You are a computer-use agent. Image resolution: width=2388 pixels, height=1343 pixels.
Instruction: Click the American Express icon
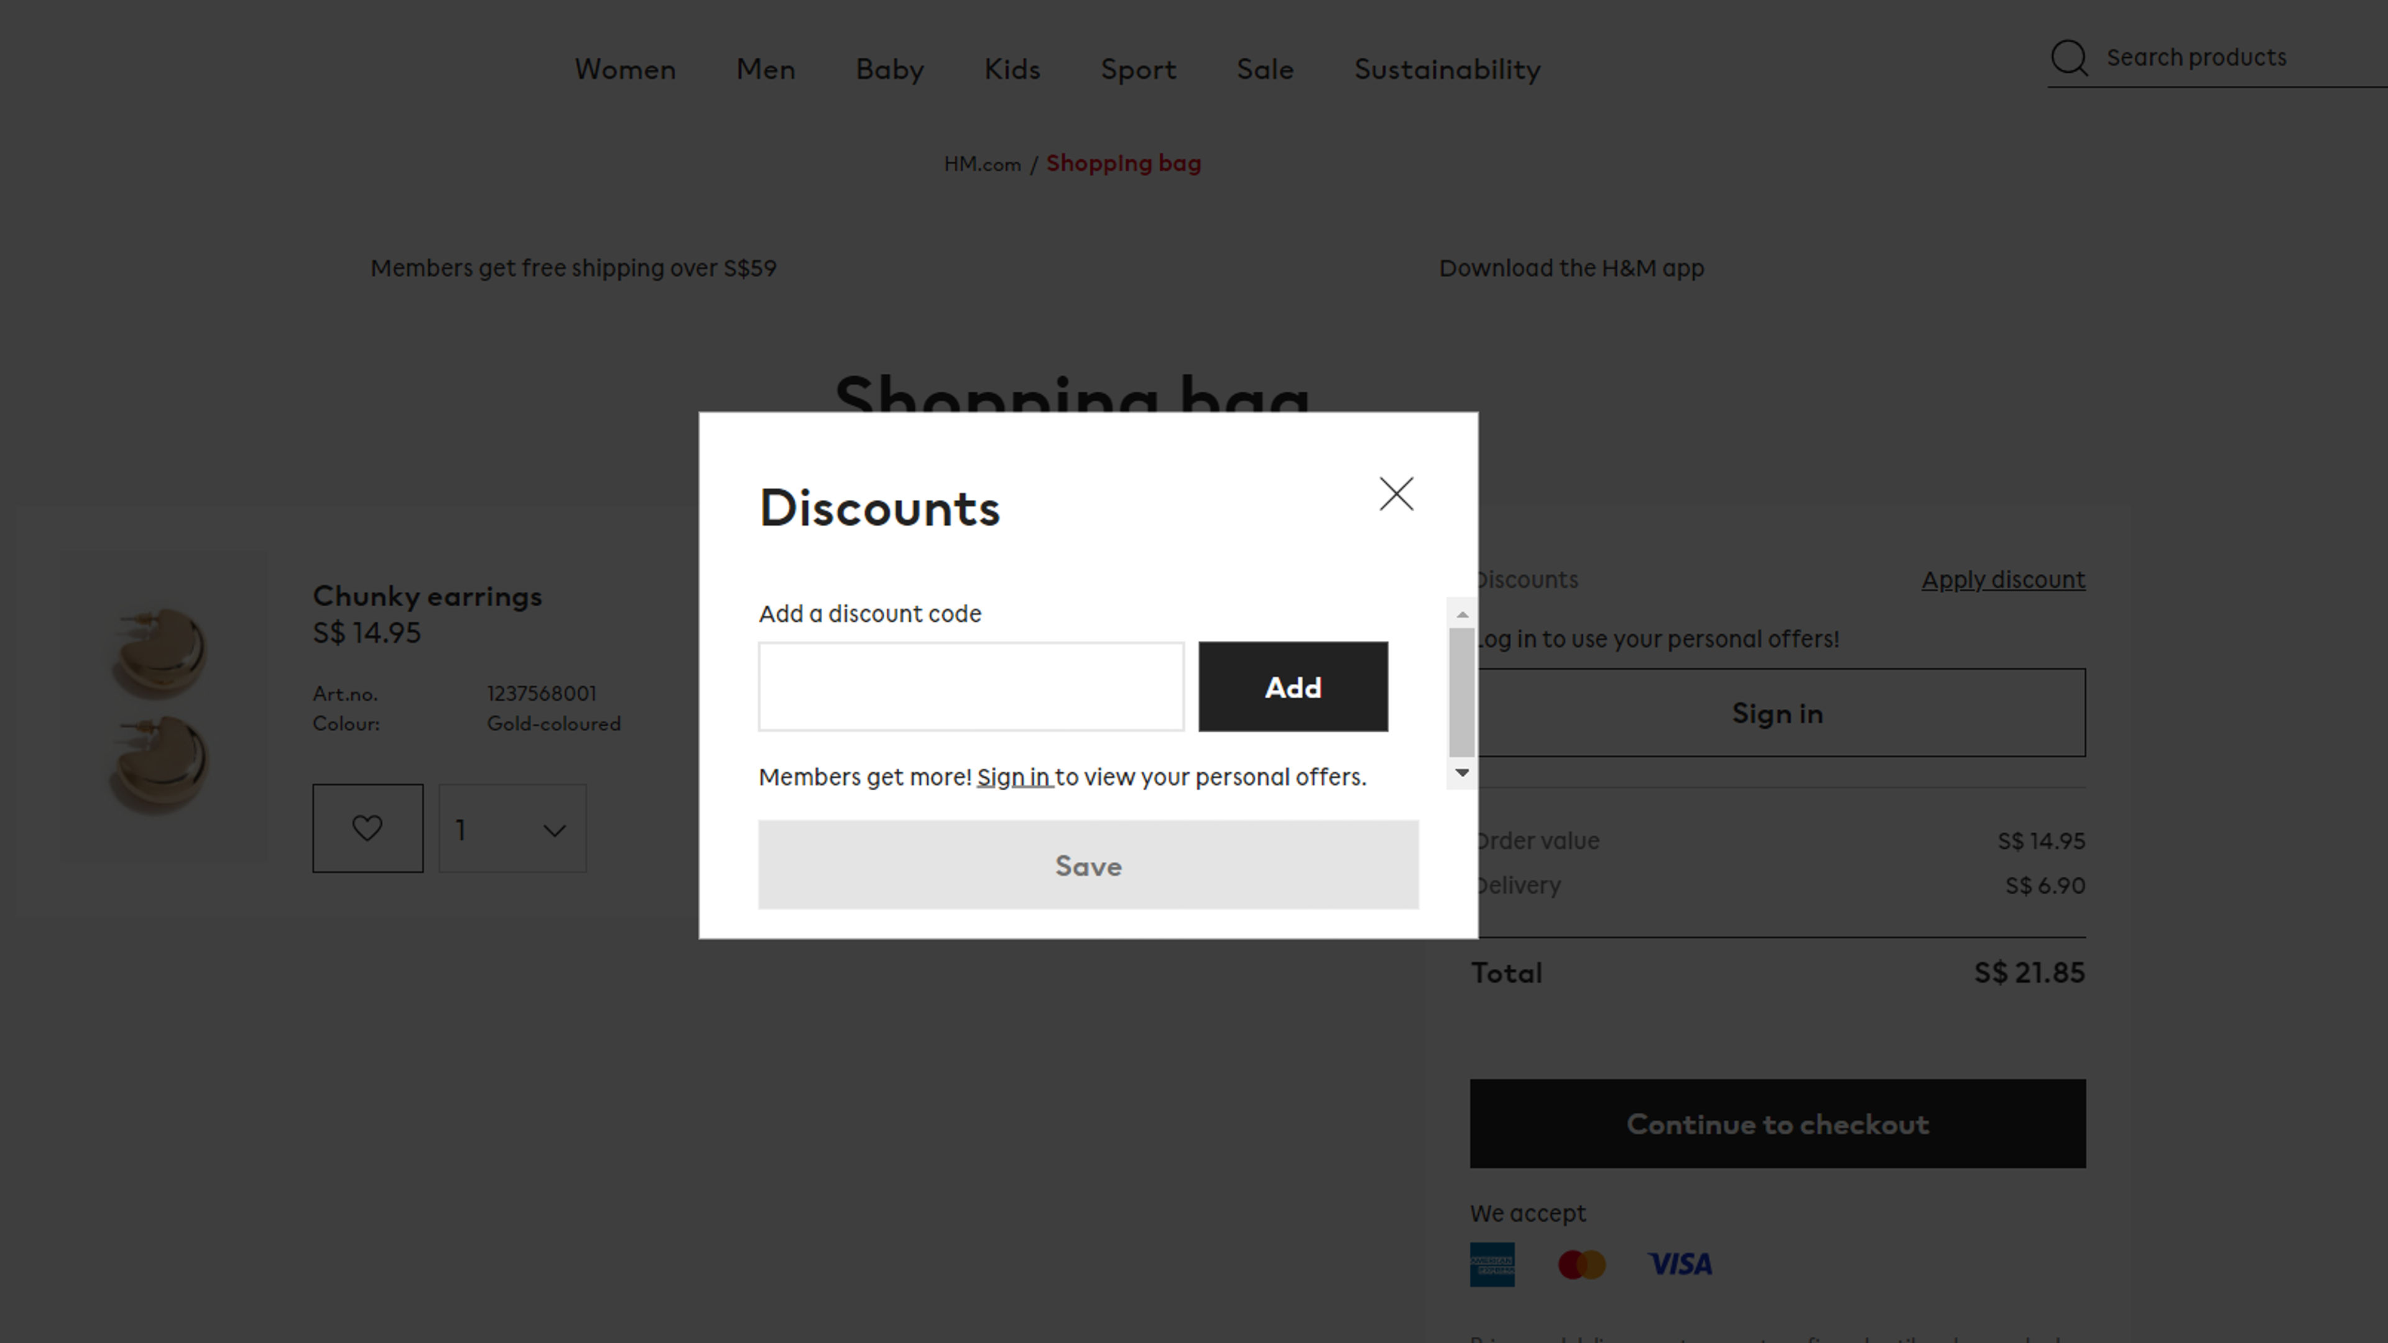[1492, 1264]
